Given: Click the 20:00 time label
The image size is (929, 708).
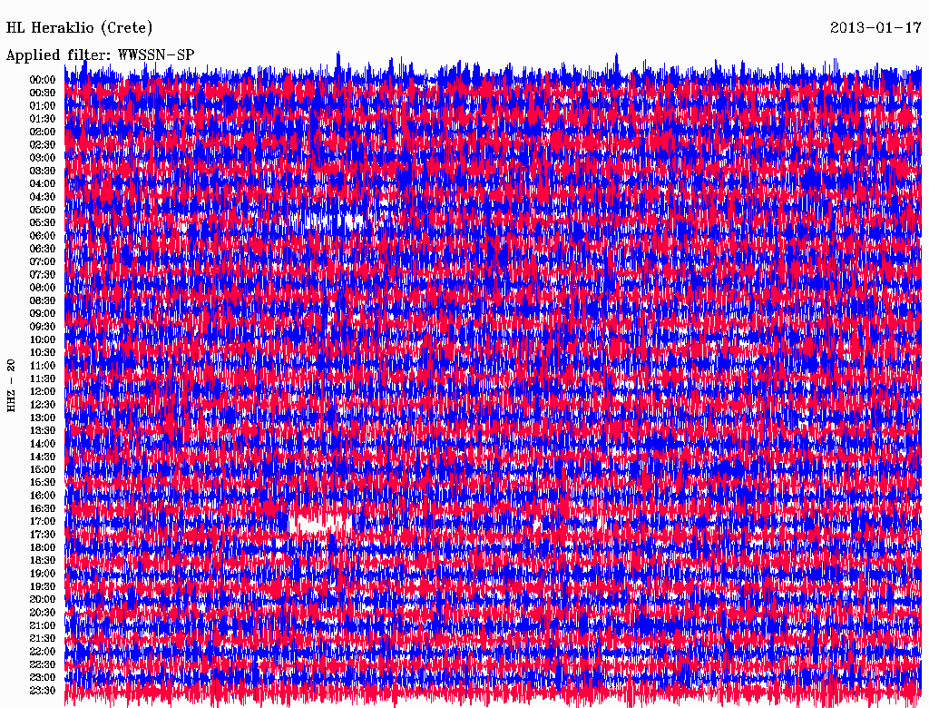Looking at the screenshot, I should 43,599.
